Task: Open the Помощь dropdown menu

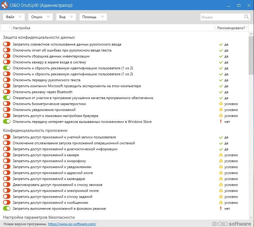Action: click(93, 17)
